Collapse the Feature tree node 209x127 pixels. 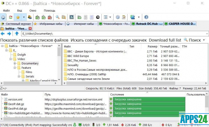tap(15, 68)
